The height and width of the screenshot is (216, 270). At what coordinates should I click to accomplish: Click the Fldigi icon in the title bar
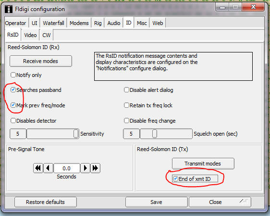(x=9, y=9)
